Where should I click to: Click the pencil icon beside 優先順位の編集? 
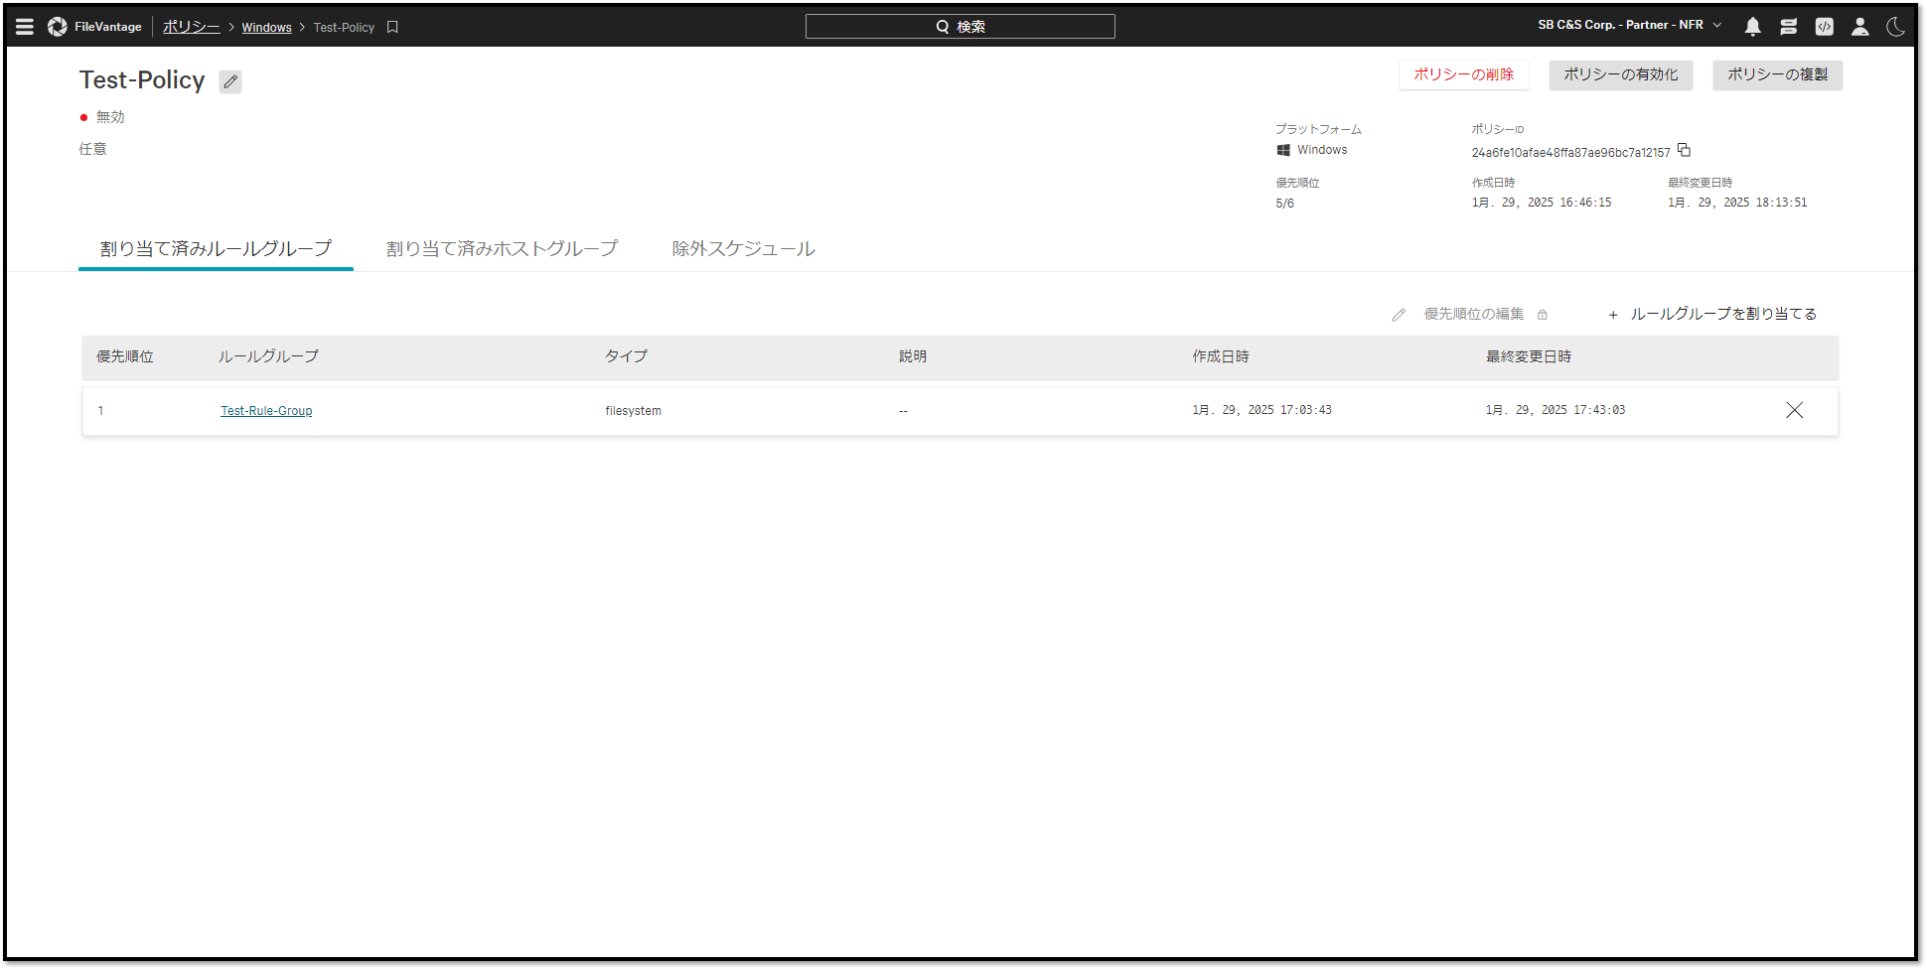pyautogui.click(x=1399, y=315)
